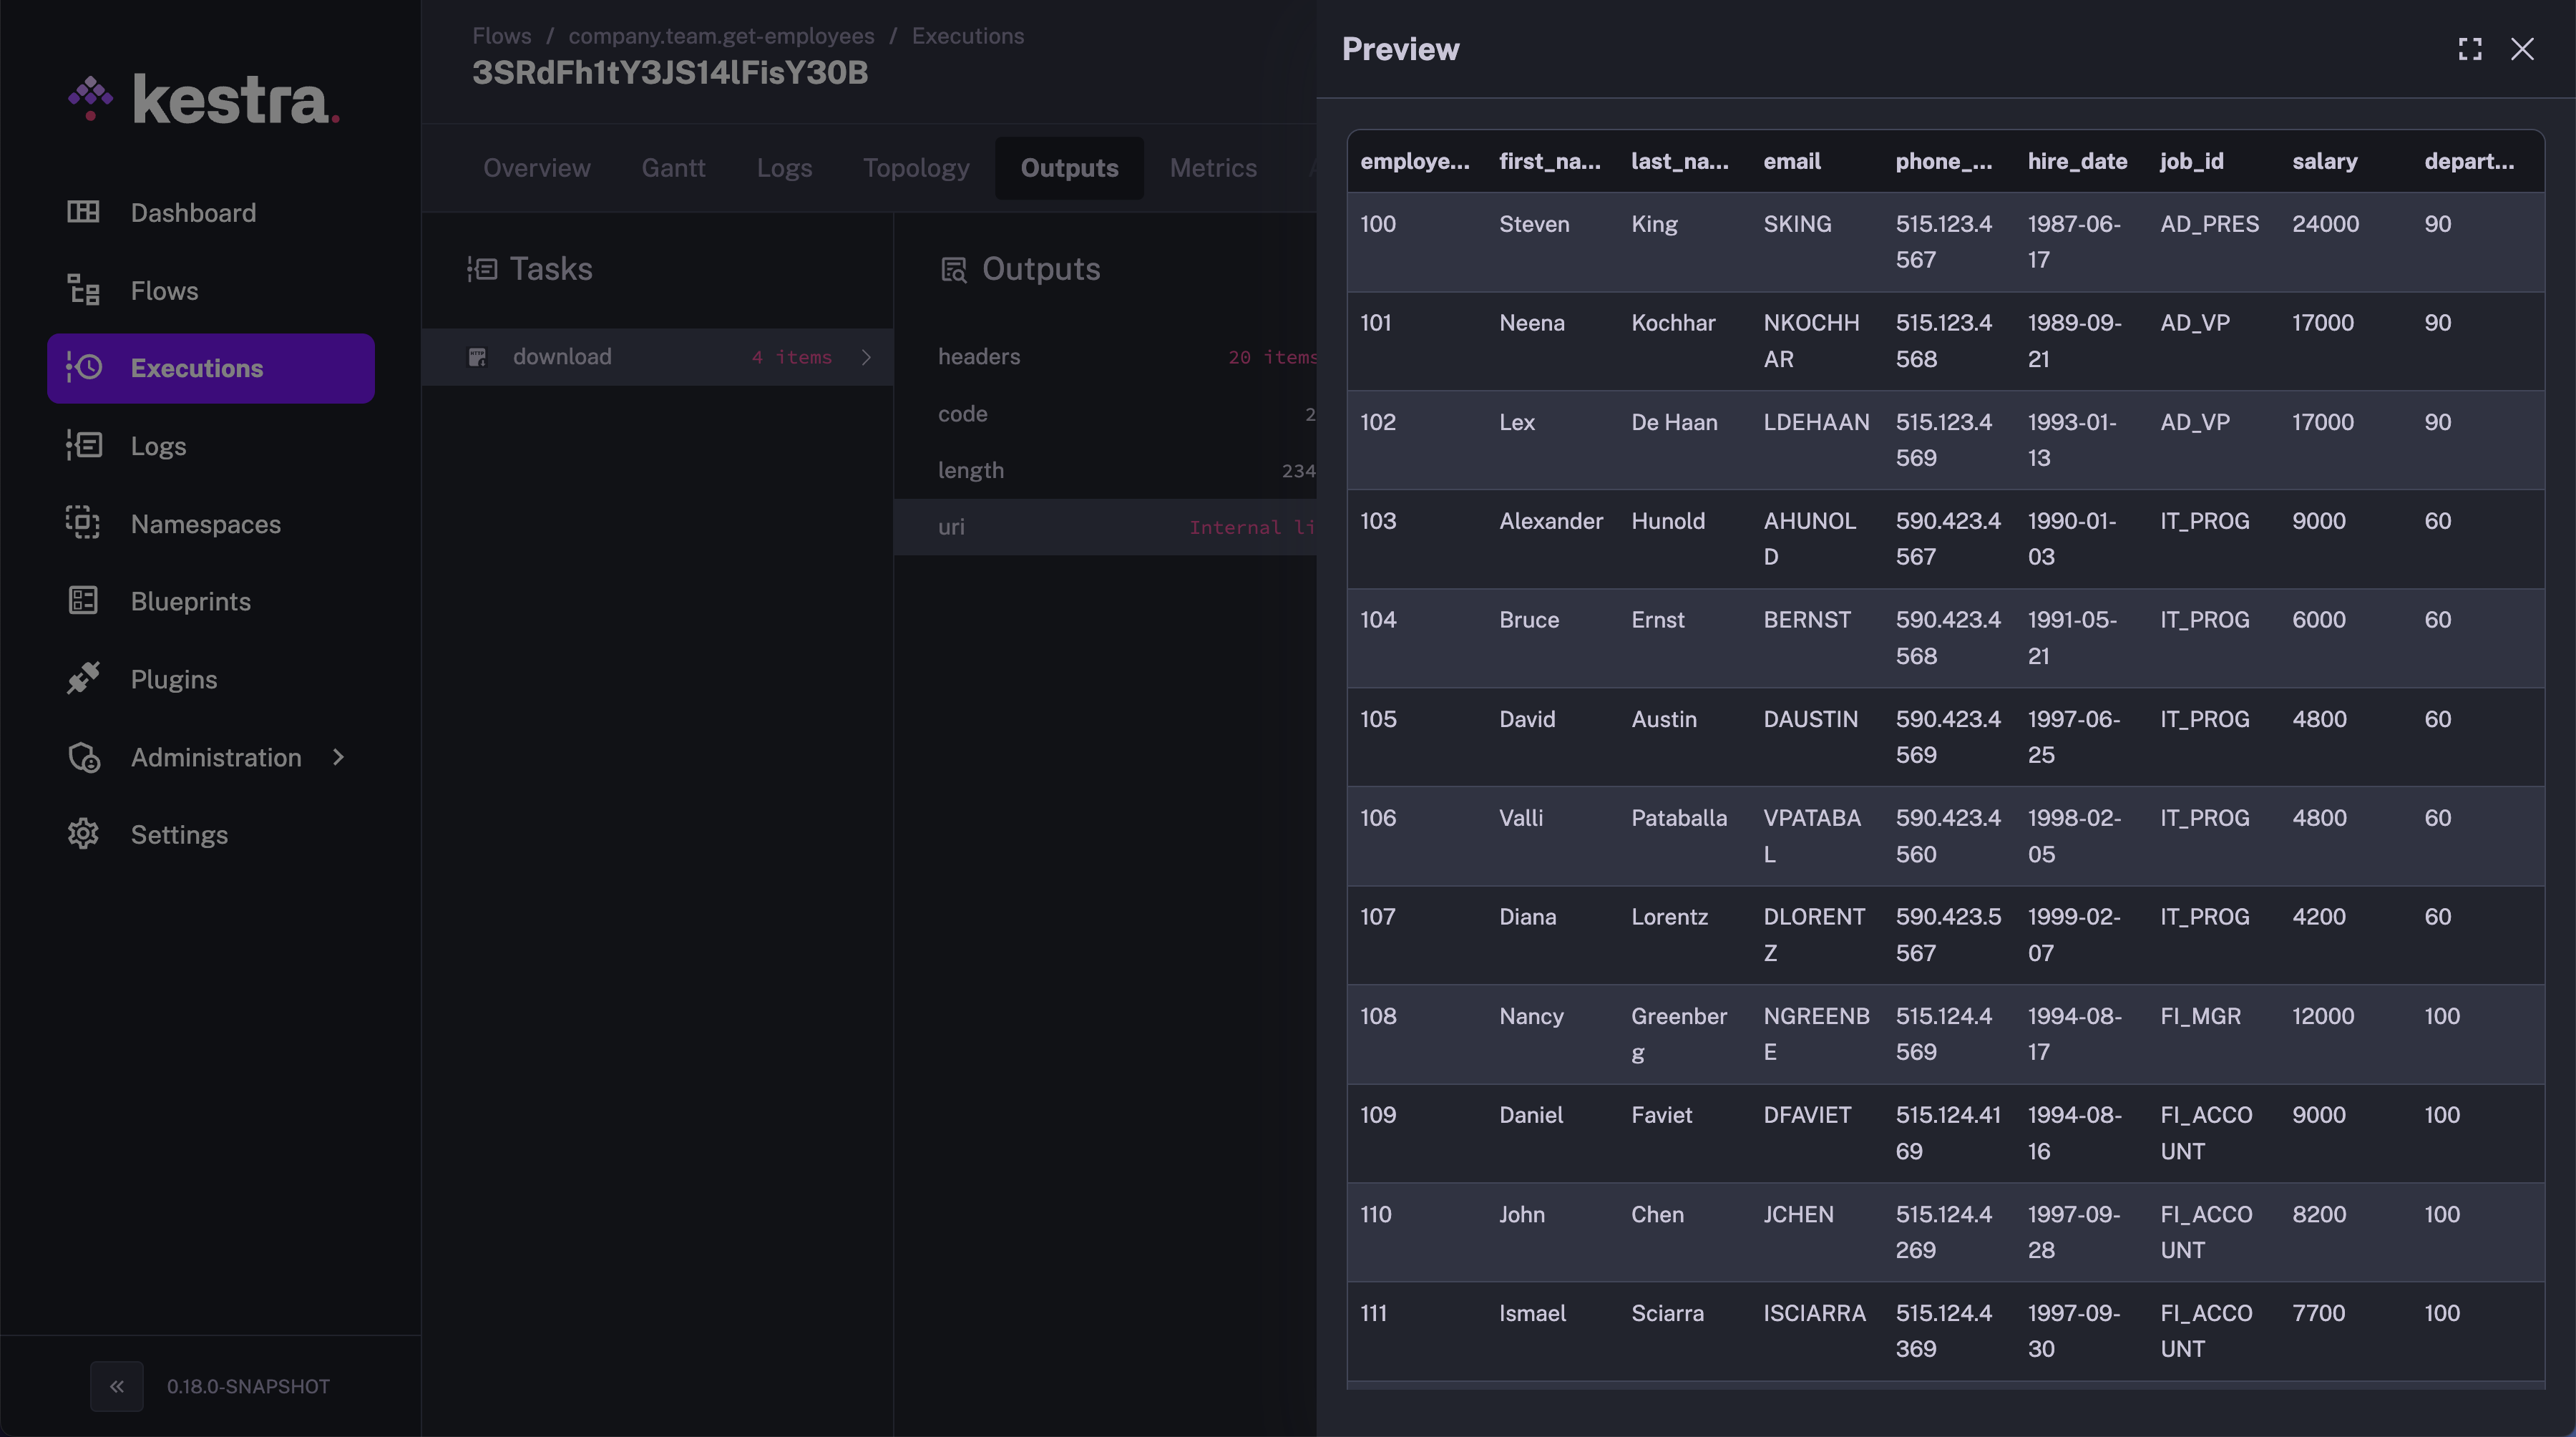This screenshot has height=1437, width=2576.
Task: Click company.team.get-employees breadcrumb link
Action: click(x=721, y=36)
